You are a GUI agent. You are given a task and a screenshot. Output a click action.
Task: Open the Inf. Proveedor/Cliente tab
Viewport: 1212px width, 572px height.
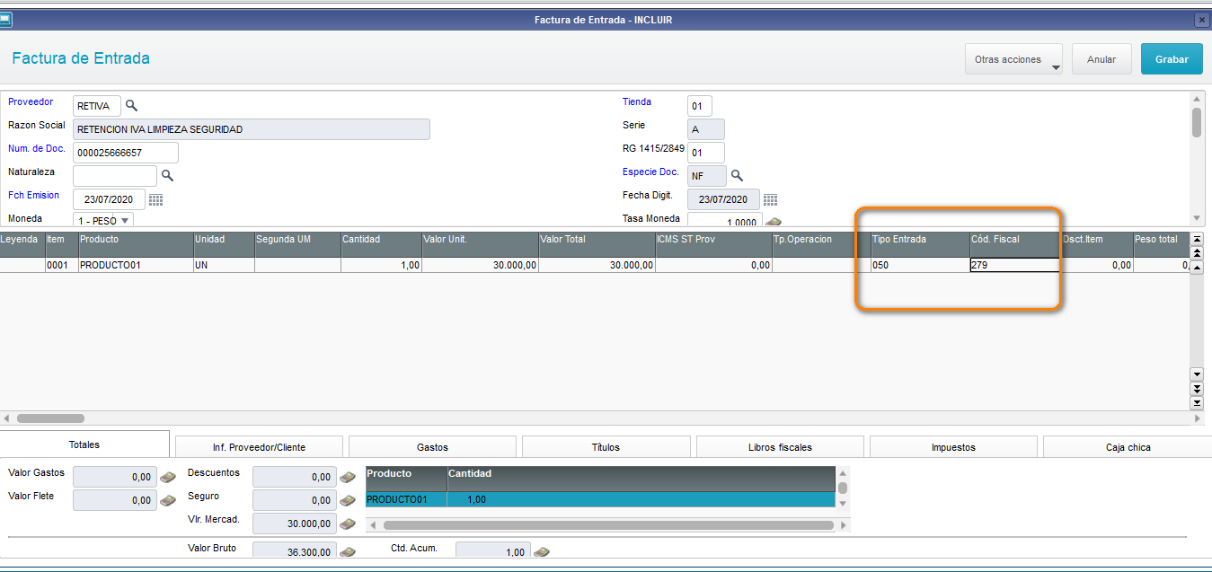[x=259, y=446]
